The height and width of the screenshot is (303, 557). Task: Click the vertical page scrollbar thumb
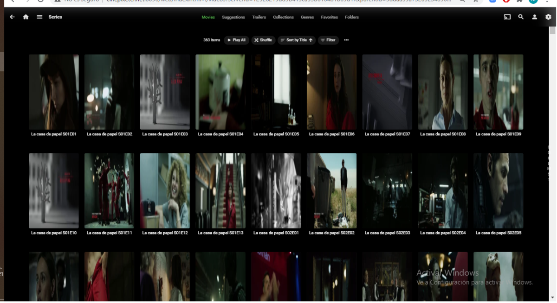click(552, 31)
